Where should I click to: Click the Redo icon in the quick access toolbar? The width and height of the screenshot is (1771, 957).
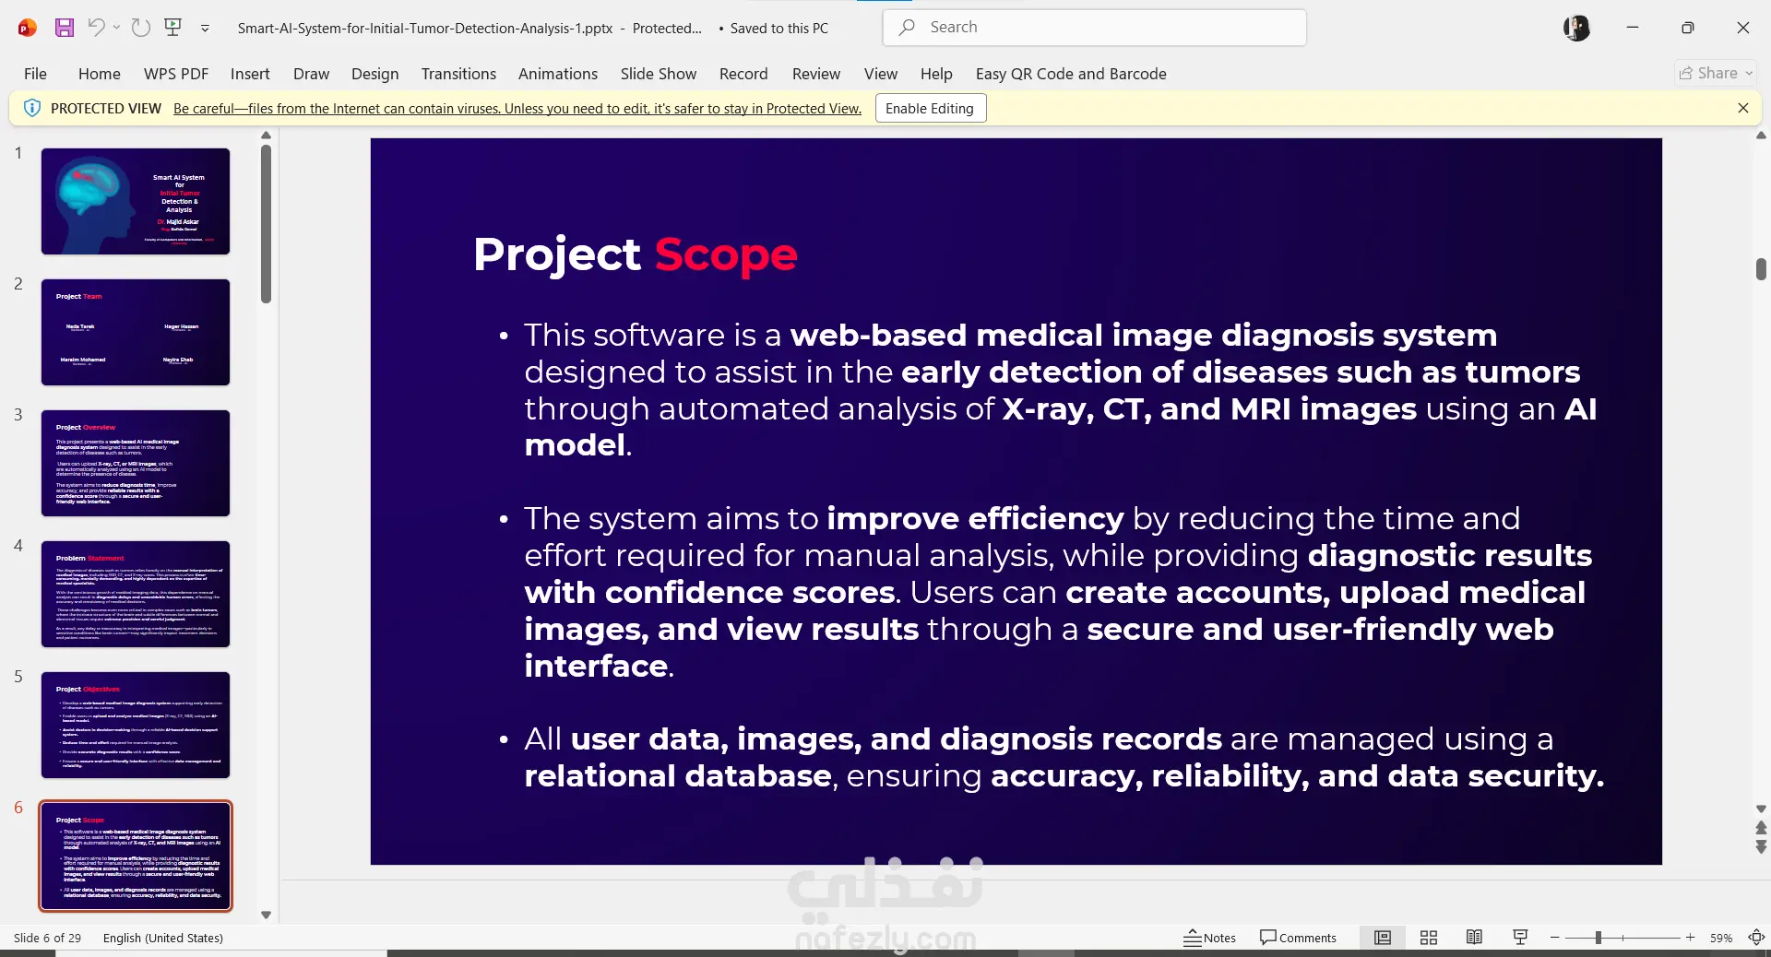point(141,28)
